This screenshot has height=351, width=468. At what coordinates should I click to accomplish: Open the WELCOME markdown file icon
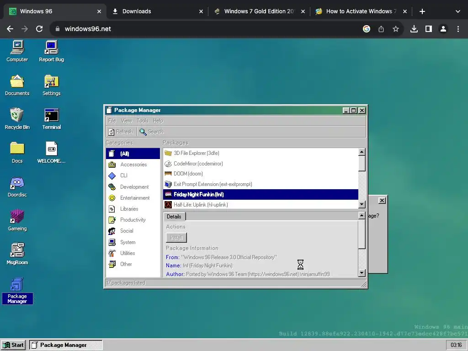click(51, 153)
